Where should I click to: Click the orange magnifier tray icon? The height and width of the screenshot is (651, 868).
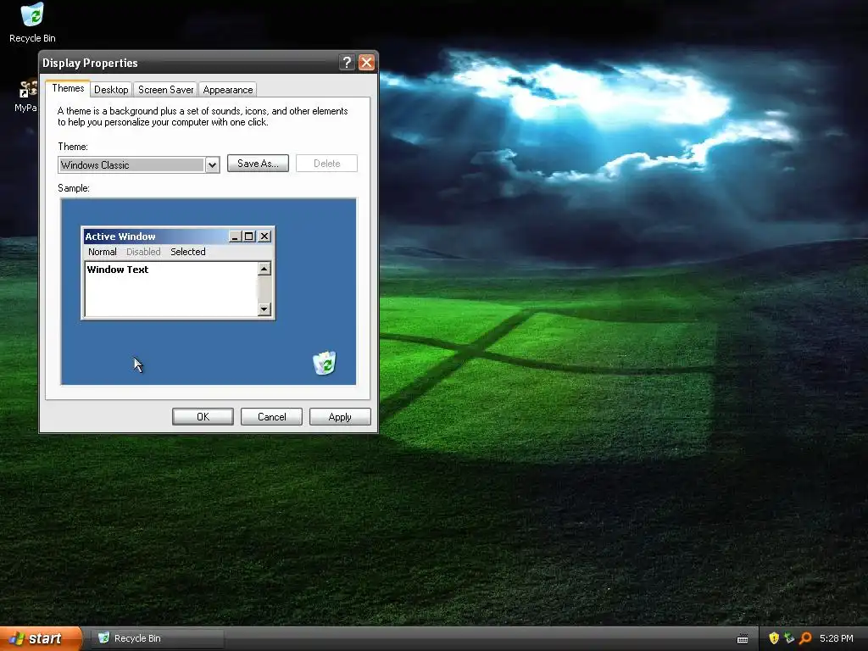[x=805, y=638]
